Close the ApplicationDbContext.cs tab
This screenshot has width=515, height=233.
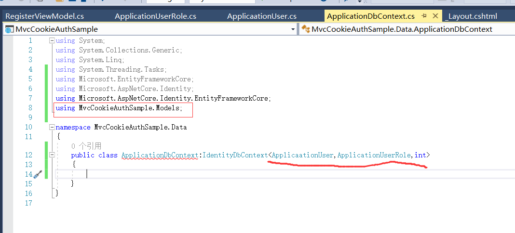pos(435,16)
